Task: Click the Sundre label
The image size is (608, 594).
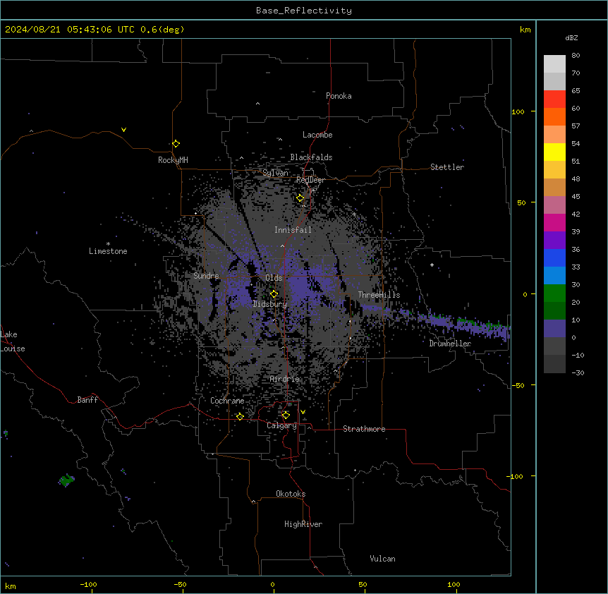Action: click(206, 276)
